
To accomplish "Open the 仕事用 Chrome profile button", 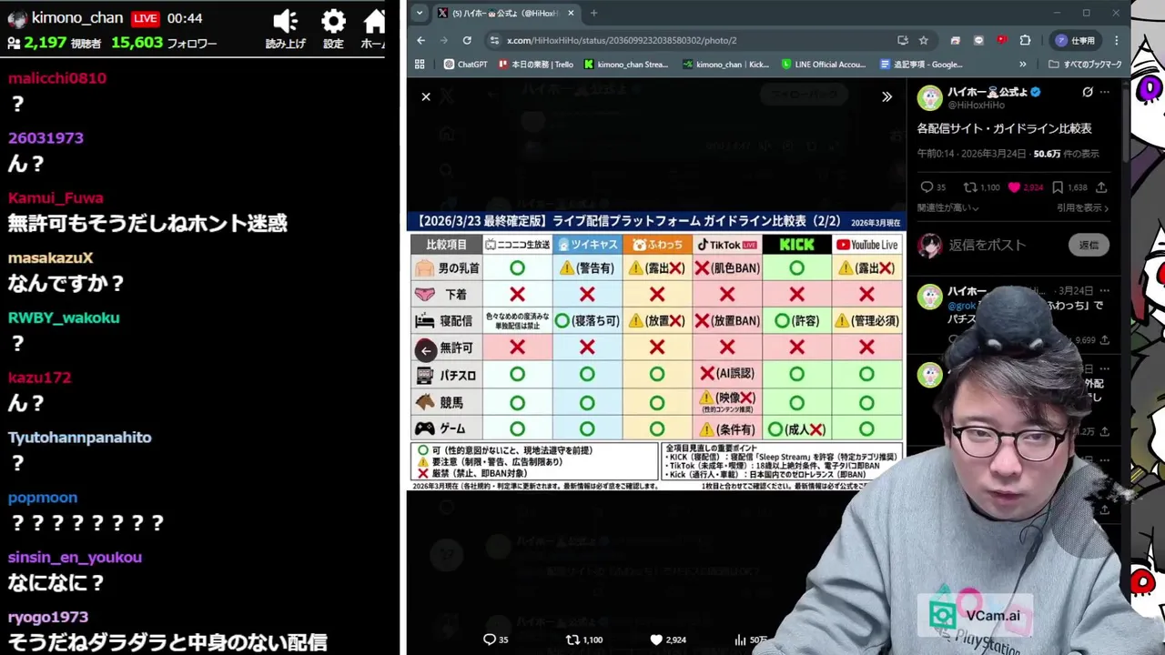I will [1075, 40].
